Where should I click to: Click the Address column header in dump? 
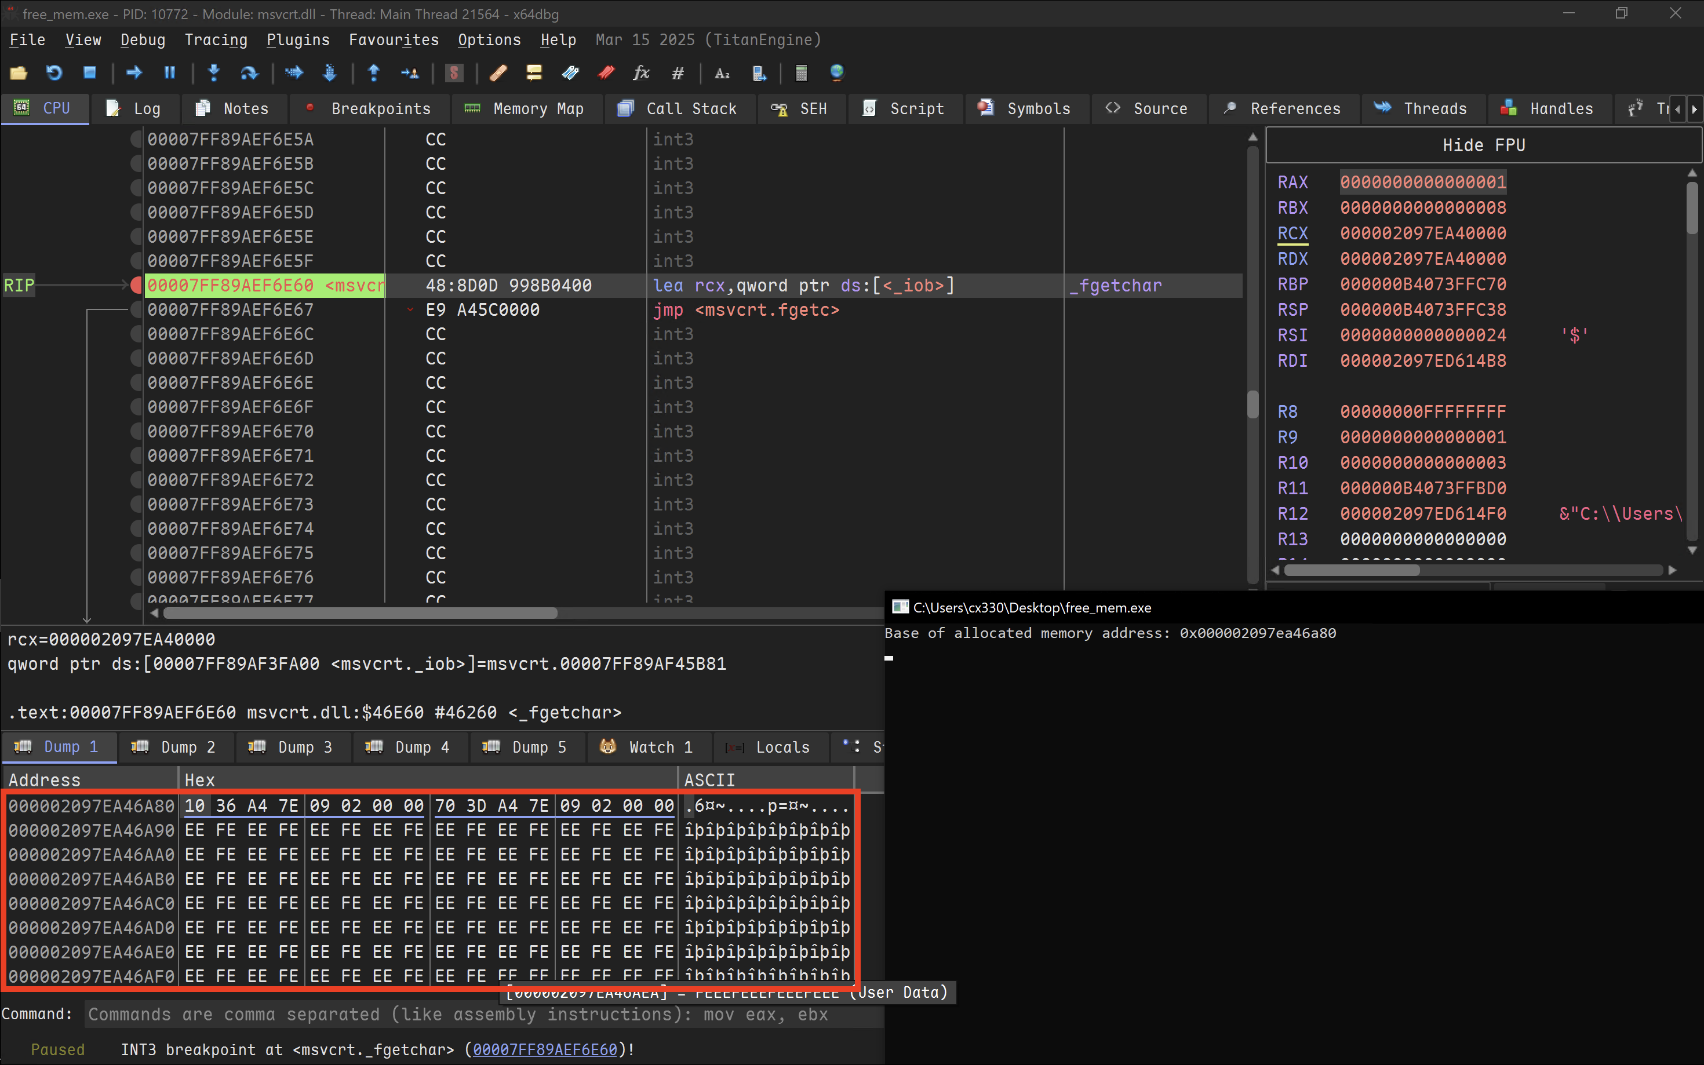pyautogui.click(x=90, y=780)
